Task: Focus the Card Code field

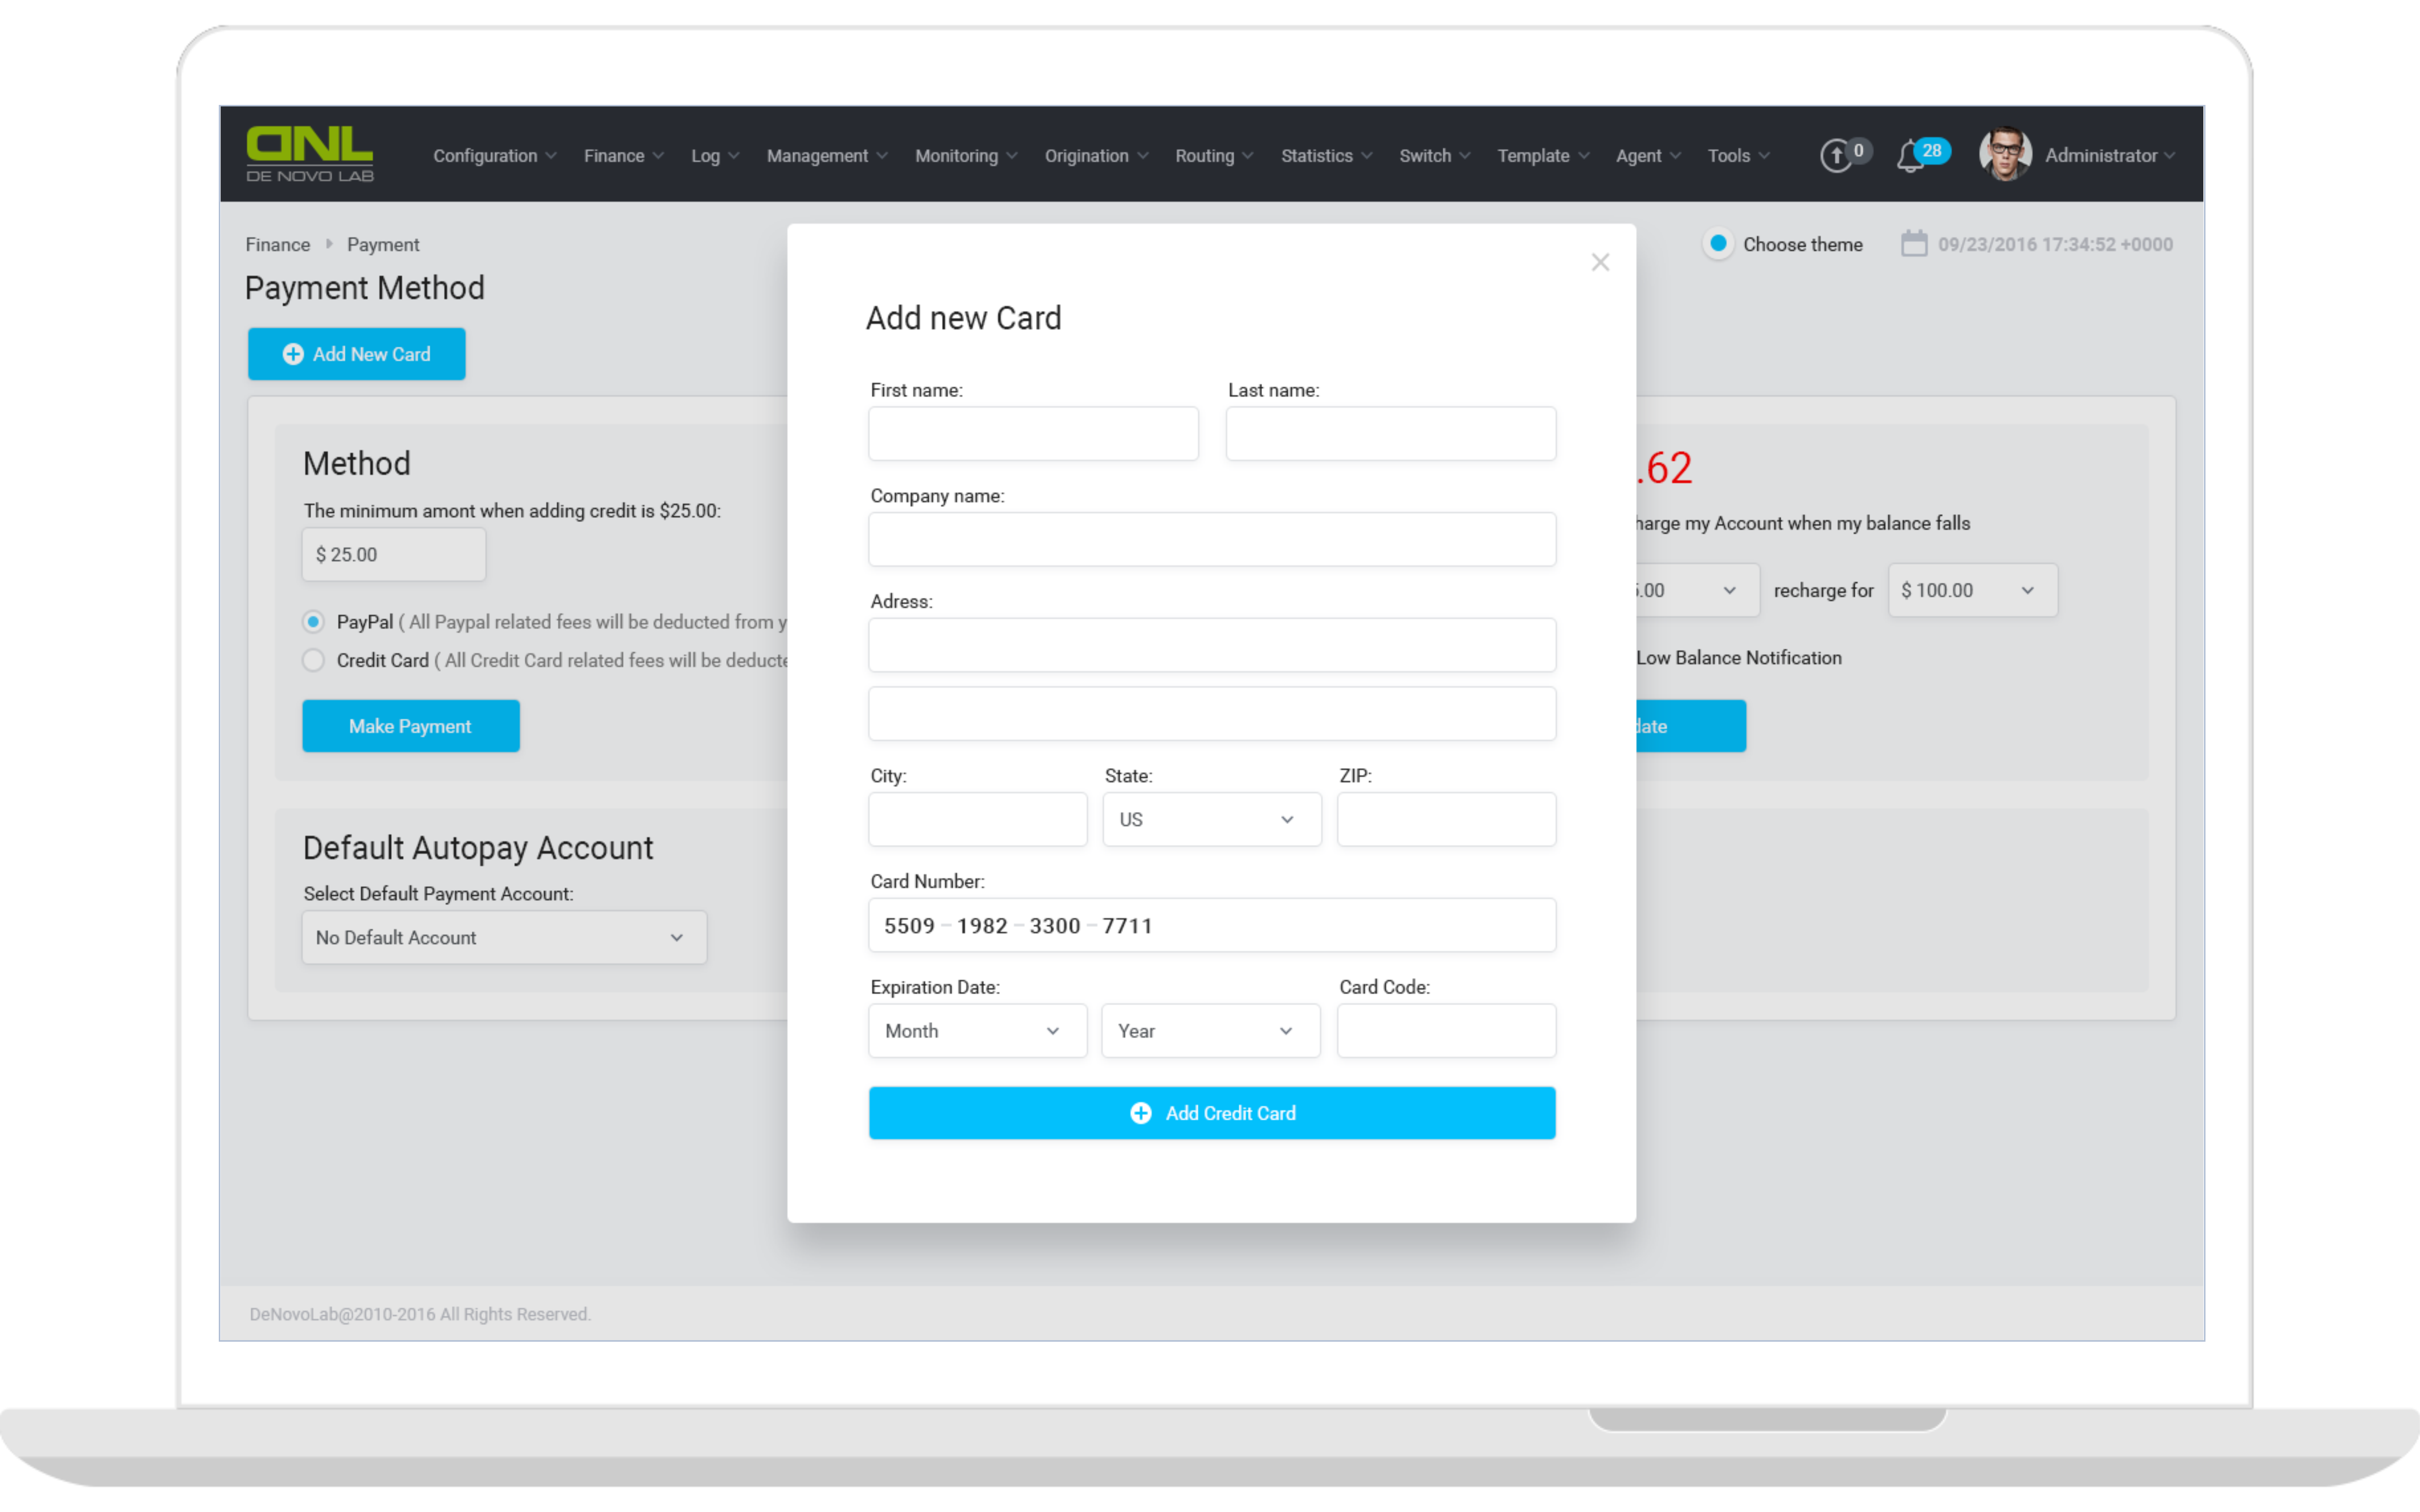Action: (x=1447, y=1031)
